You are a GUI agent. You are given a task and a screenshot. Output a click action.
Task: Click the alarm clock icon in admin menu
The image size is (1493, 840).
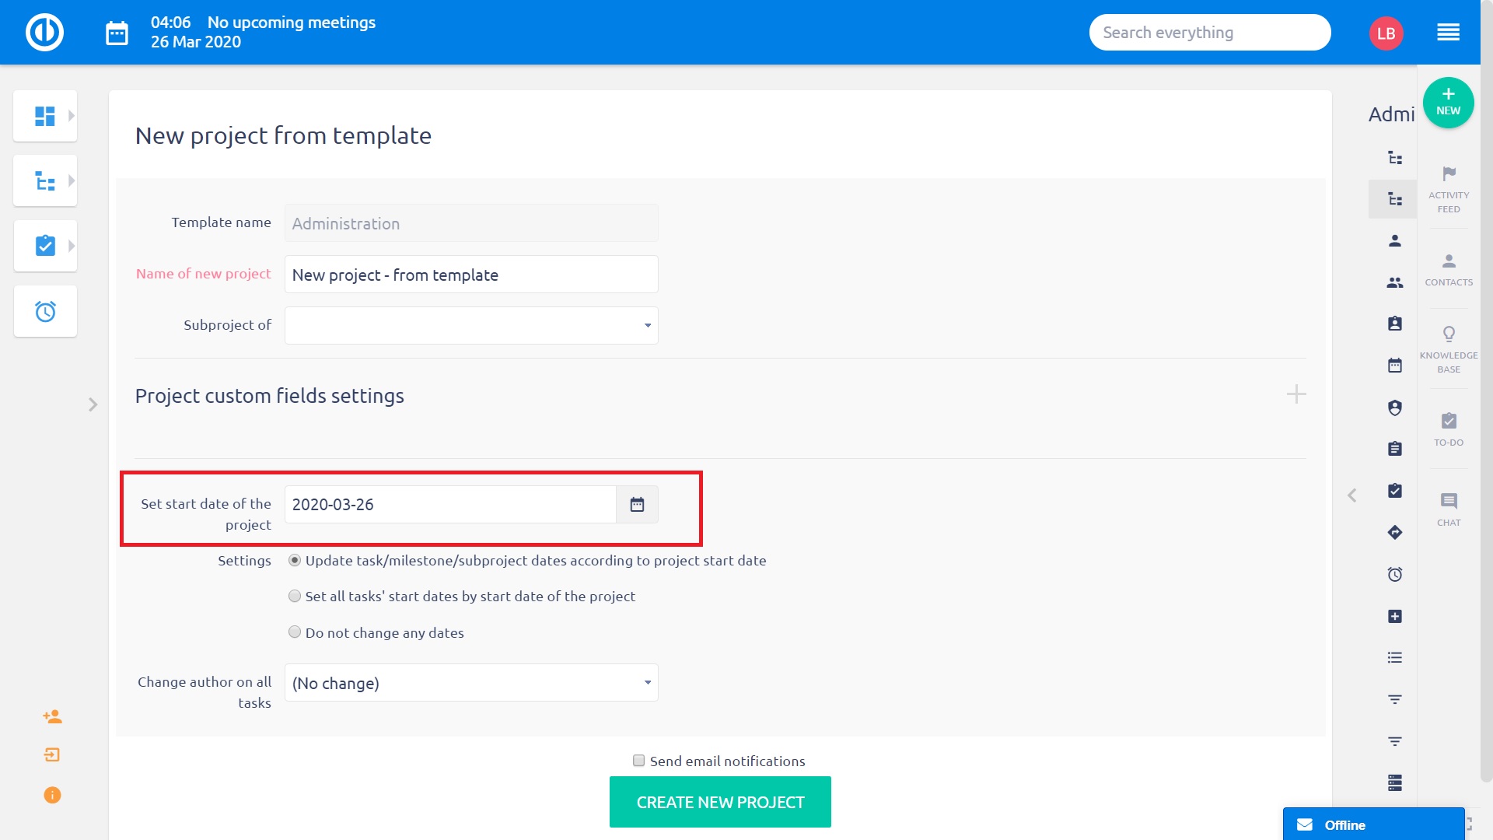(x=1395, y=575)
